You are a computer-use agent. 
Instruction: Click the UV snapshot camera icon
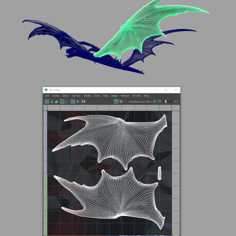click(84, 102)
